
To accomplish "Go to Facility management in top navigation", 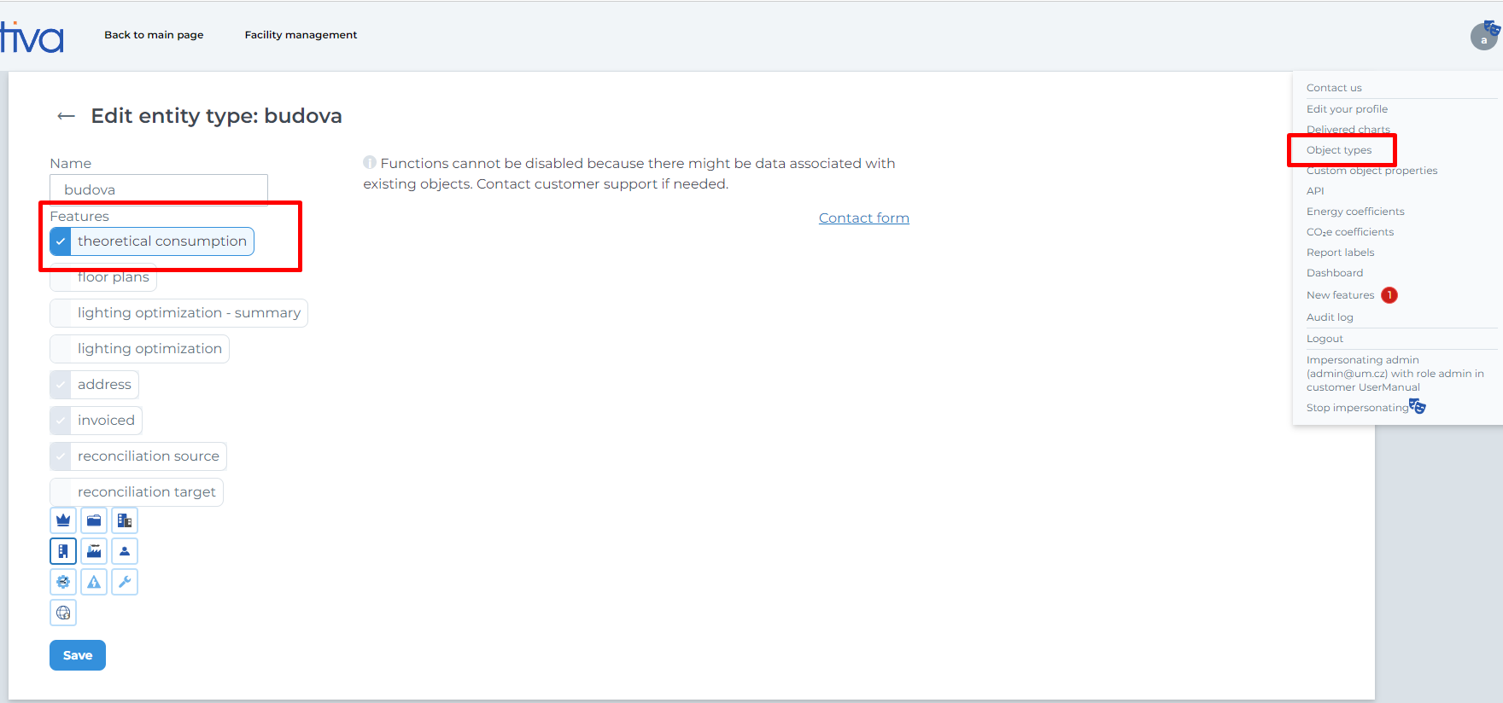I will click(x=301, y=35).
